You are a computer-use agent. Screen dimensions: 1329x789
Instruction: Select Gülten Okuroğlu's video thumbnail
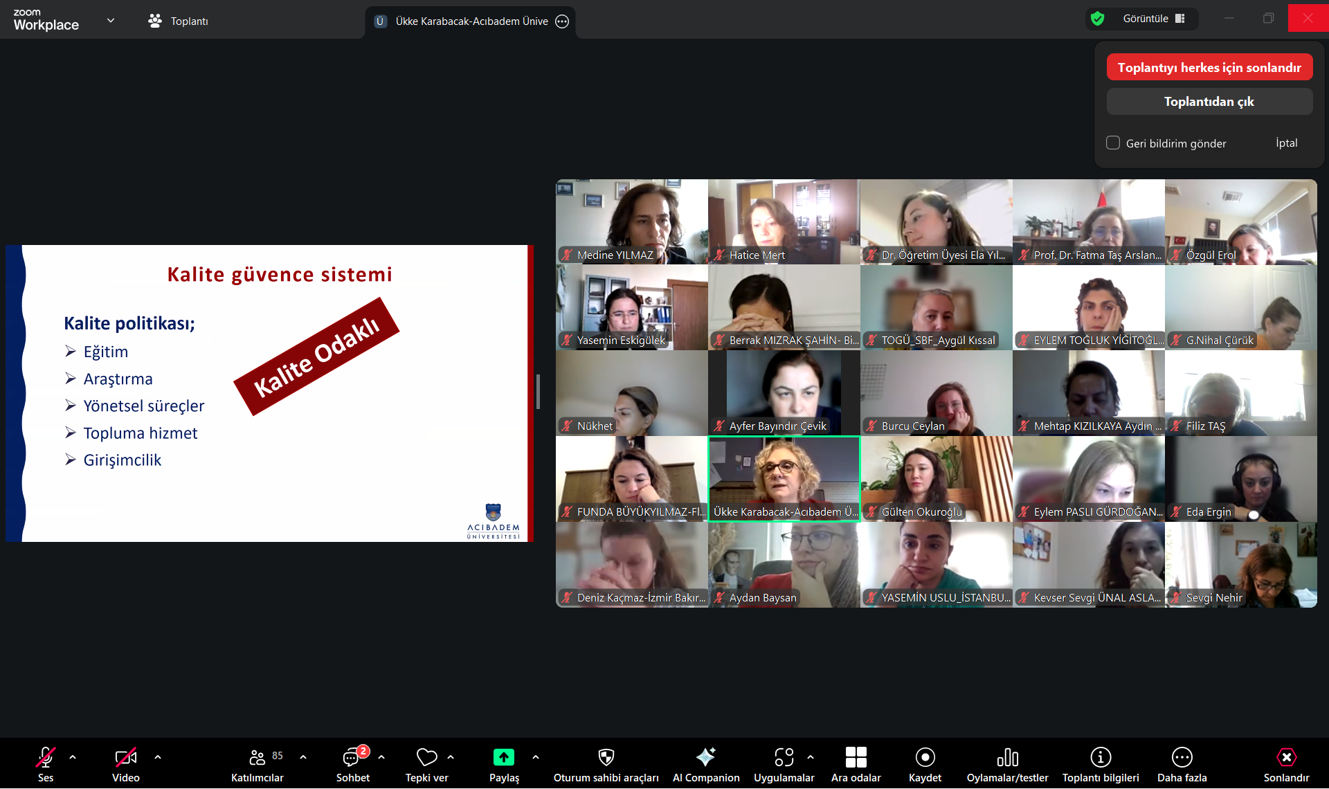936,478
